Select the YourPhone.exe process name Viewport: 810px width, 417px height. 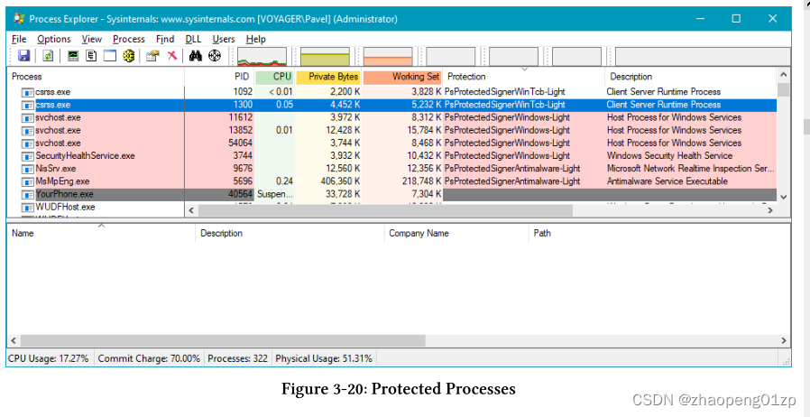pos(65,194)
